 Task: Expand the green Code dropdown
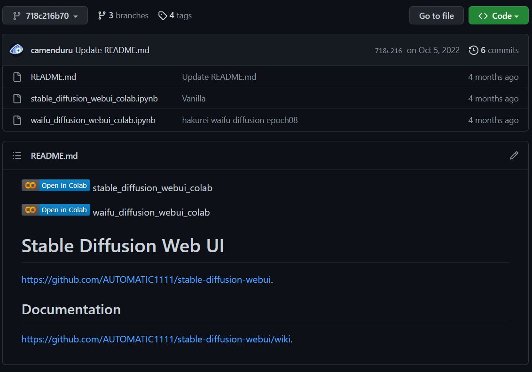498,15
